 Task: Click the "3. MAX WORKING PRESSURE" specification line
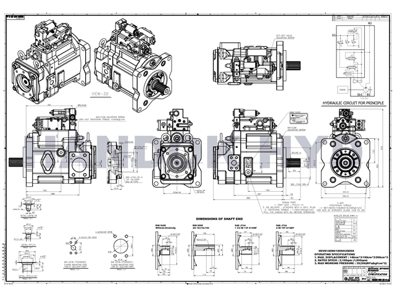click(x=350, y=263)
